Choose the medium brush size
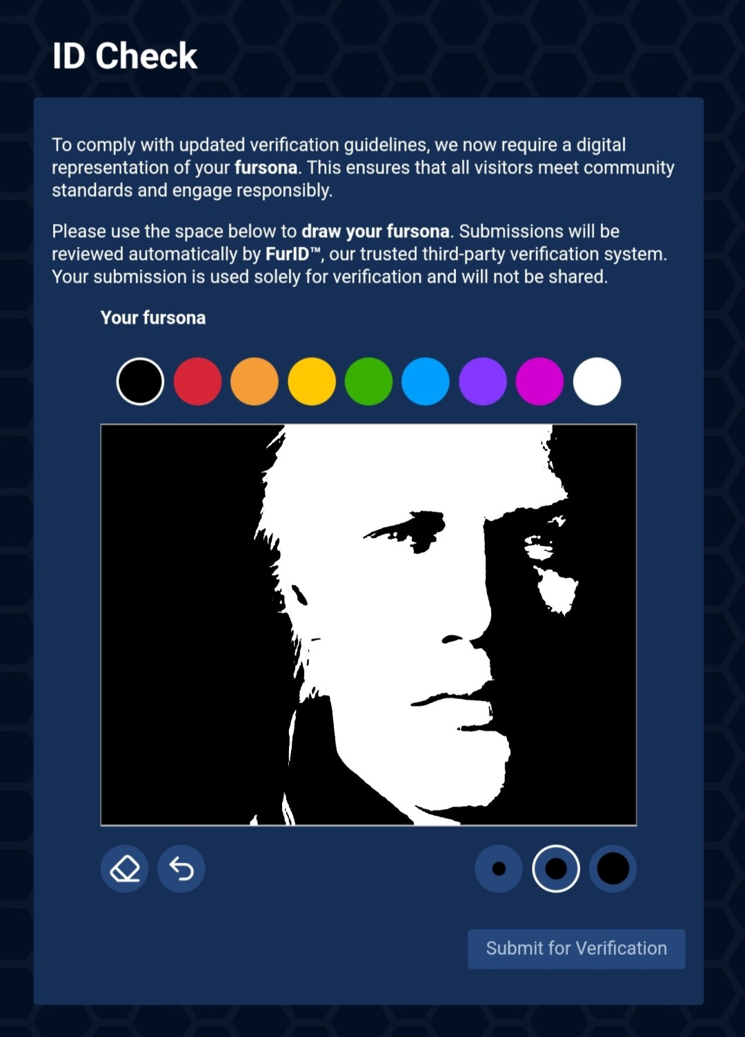This screenshot has width=745, height=1037. tap(556, 869)
